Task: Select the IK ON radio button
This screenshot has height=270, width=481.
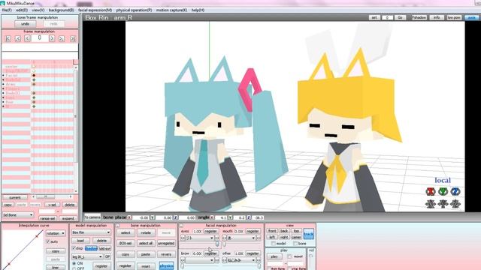Action: [x=74, y=263]
